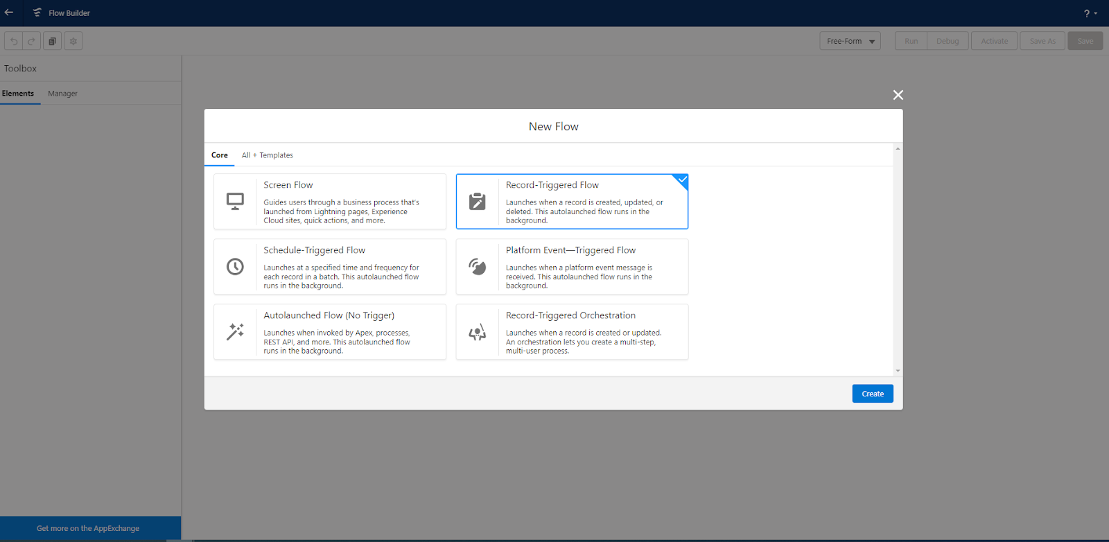Click the back arrow in header
1109x542 pixels.
tap(9, 12)
